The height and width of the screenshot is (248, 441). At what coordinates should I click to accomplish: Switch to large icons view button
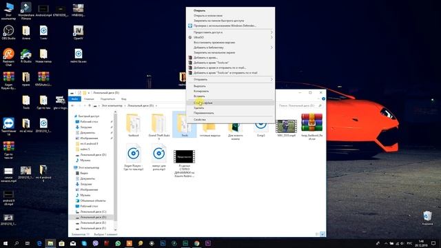click(322, 234)
